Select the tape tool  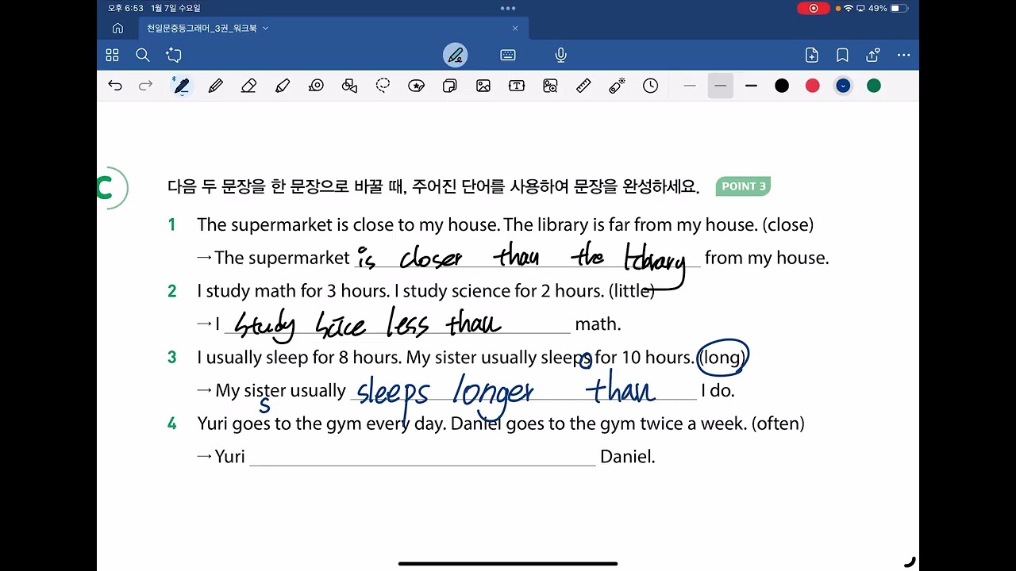point(316,86)
